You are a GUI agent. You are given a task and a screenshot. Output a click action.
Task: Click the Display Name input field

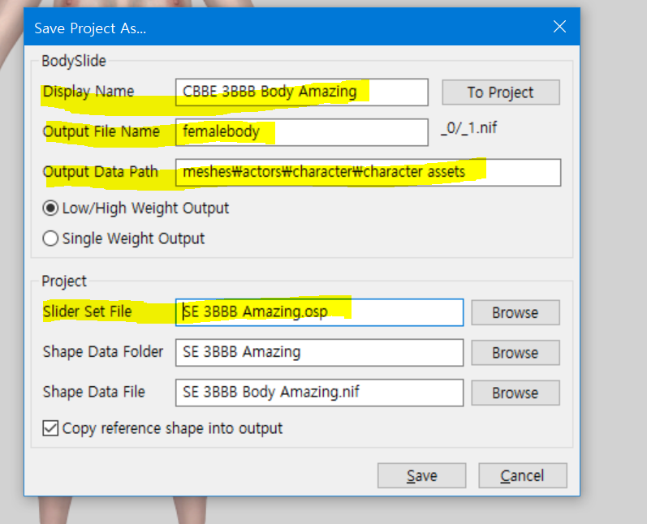[x=302, y=92]
